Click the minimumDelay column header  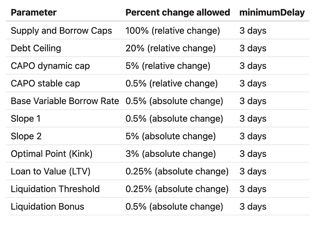tap(272, 13)
